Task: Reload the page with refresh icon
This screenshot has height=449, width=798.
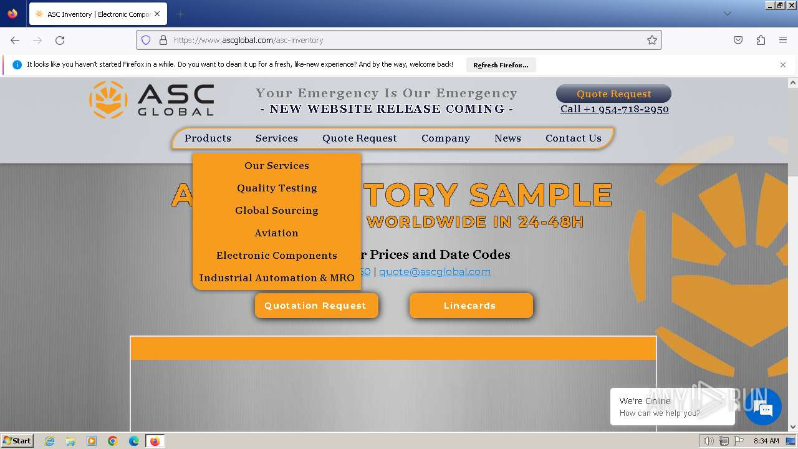Action: point(60,40)
